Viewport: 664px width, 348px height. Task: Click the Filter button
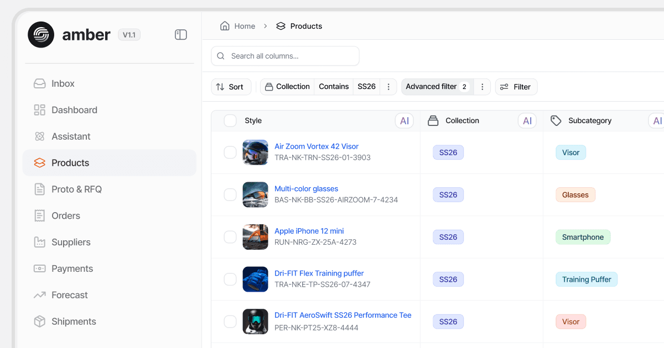516,87
